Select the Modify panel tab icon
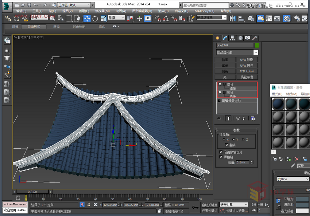The width and height of the screenshot is (310, 216). coord(225,38)
